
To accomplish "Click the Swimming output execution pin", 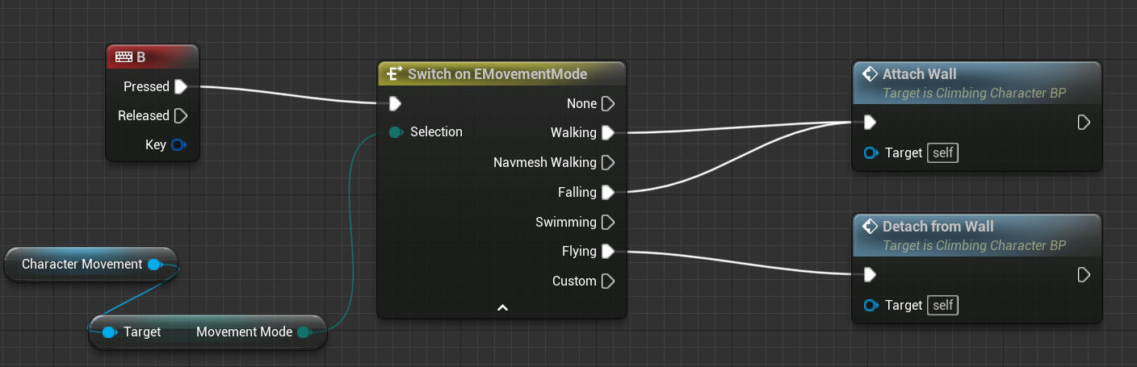I will pos(609,222).
